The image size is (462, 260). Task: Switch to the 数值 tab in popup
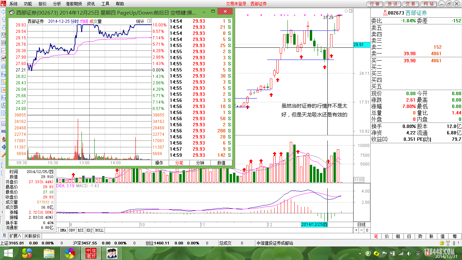click(222, 163)
